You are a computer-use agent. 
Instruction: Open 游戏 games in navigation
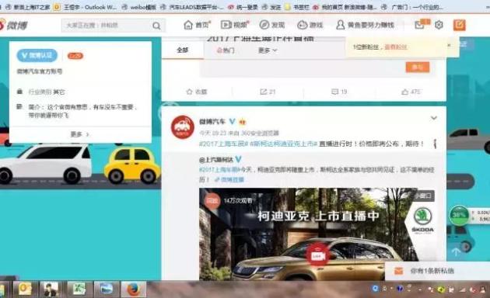point(310,25)
